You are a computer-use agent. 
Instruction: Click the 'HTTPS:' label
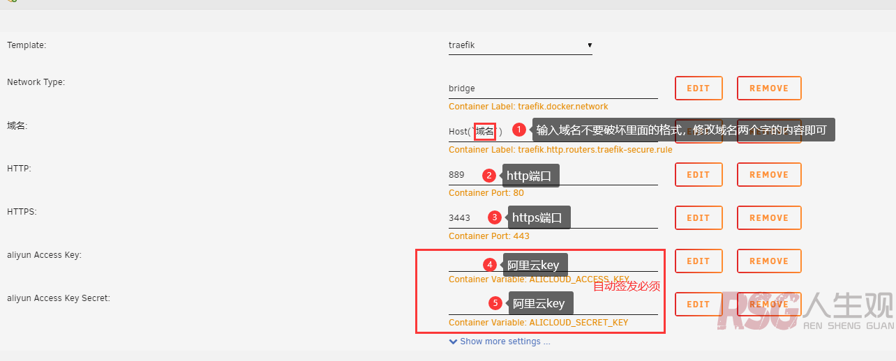tap(22, 212)
